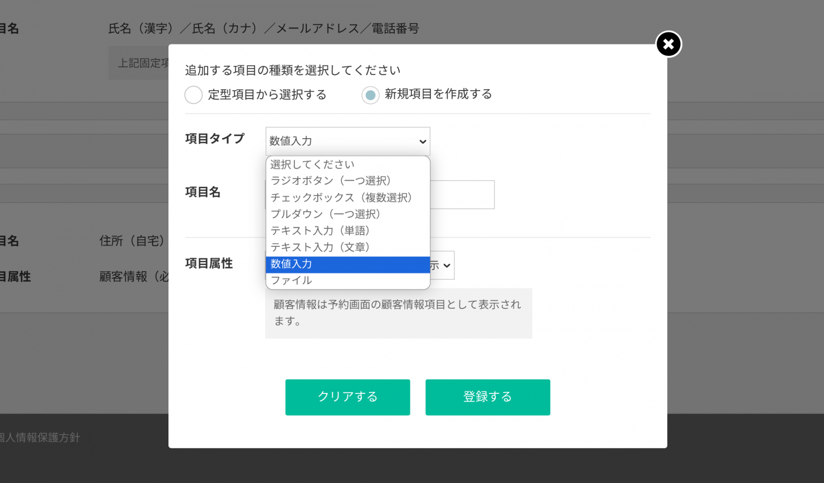Click the 新規項目を作成する label text

pos(438,94)
